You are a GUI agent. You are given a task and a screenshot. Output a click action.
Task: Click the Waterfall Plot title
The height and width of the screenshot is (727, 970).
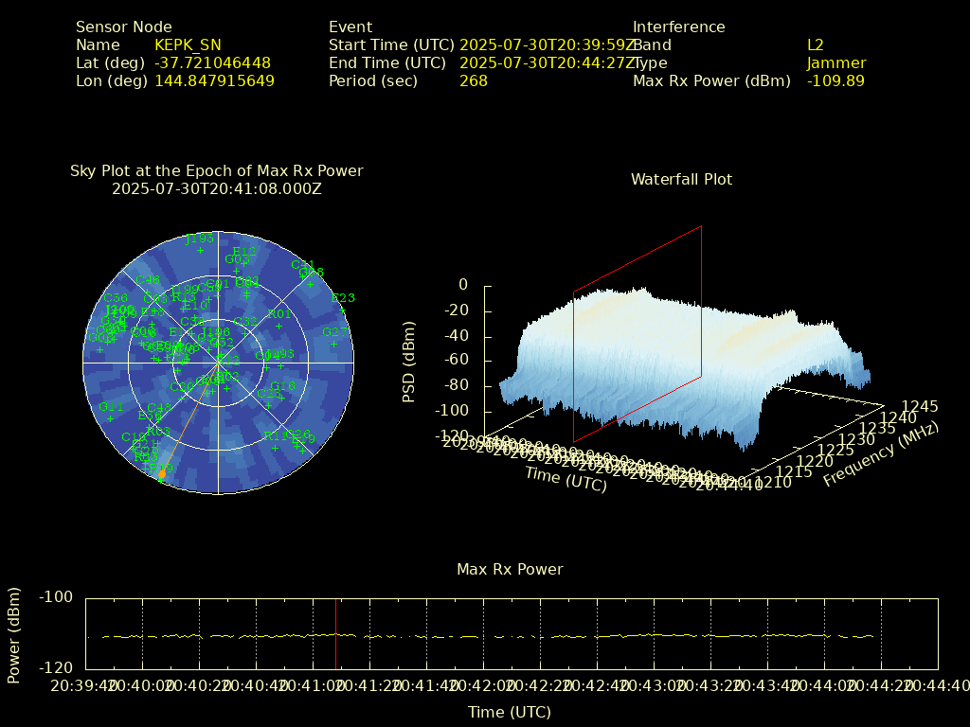(x=681, y=179)
